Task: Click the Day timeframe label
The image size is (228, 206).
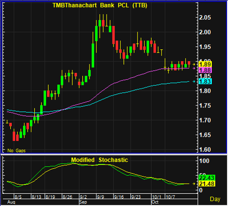Action: [x=215, y=199]
